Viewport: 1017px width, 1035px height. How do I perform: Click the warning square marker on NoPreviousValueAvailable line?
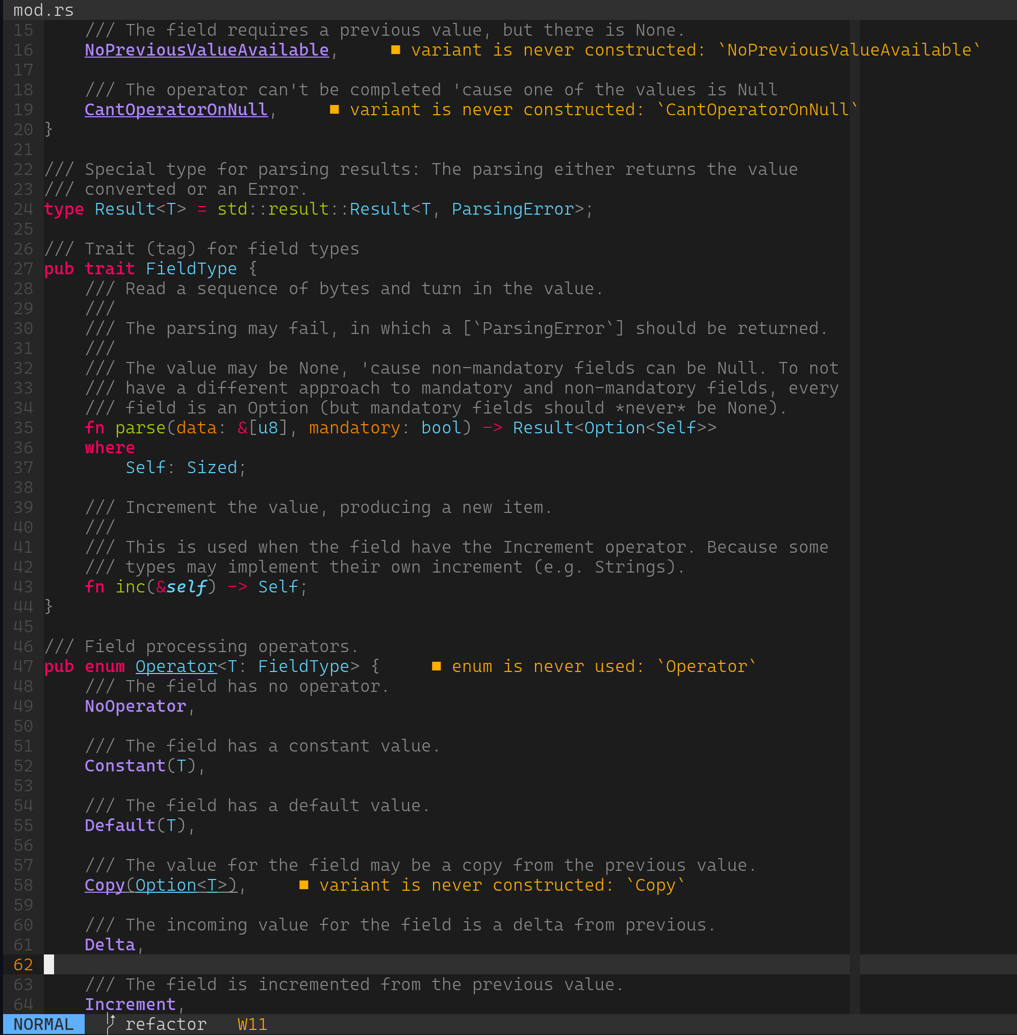point(395,49)
